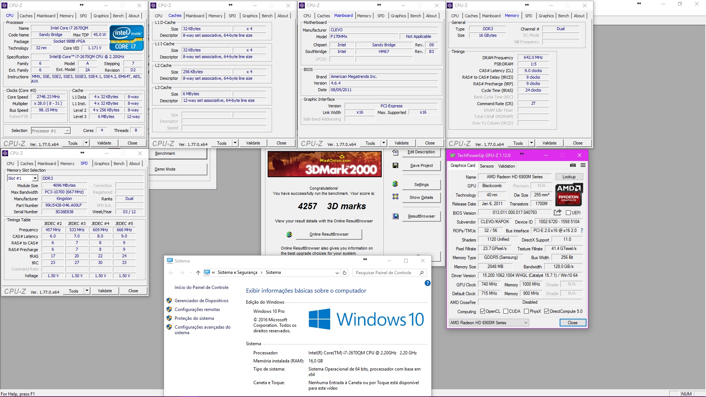Toggle the PhysX checkbox
Screen dimensions: 706x397
point(526,311)
